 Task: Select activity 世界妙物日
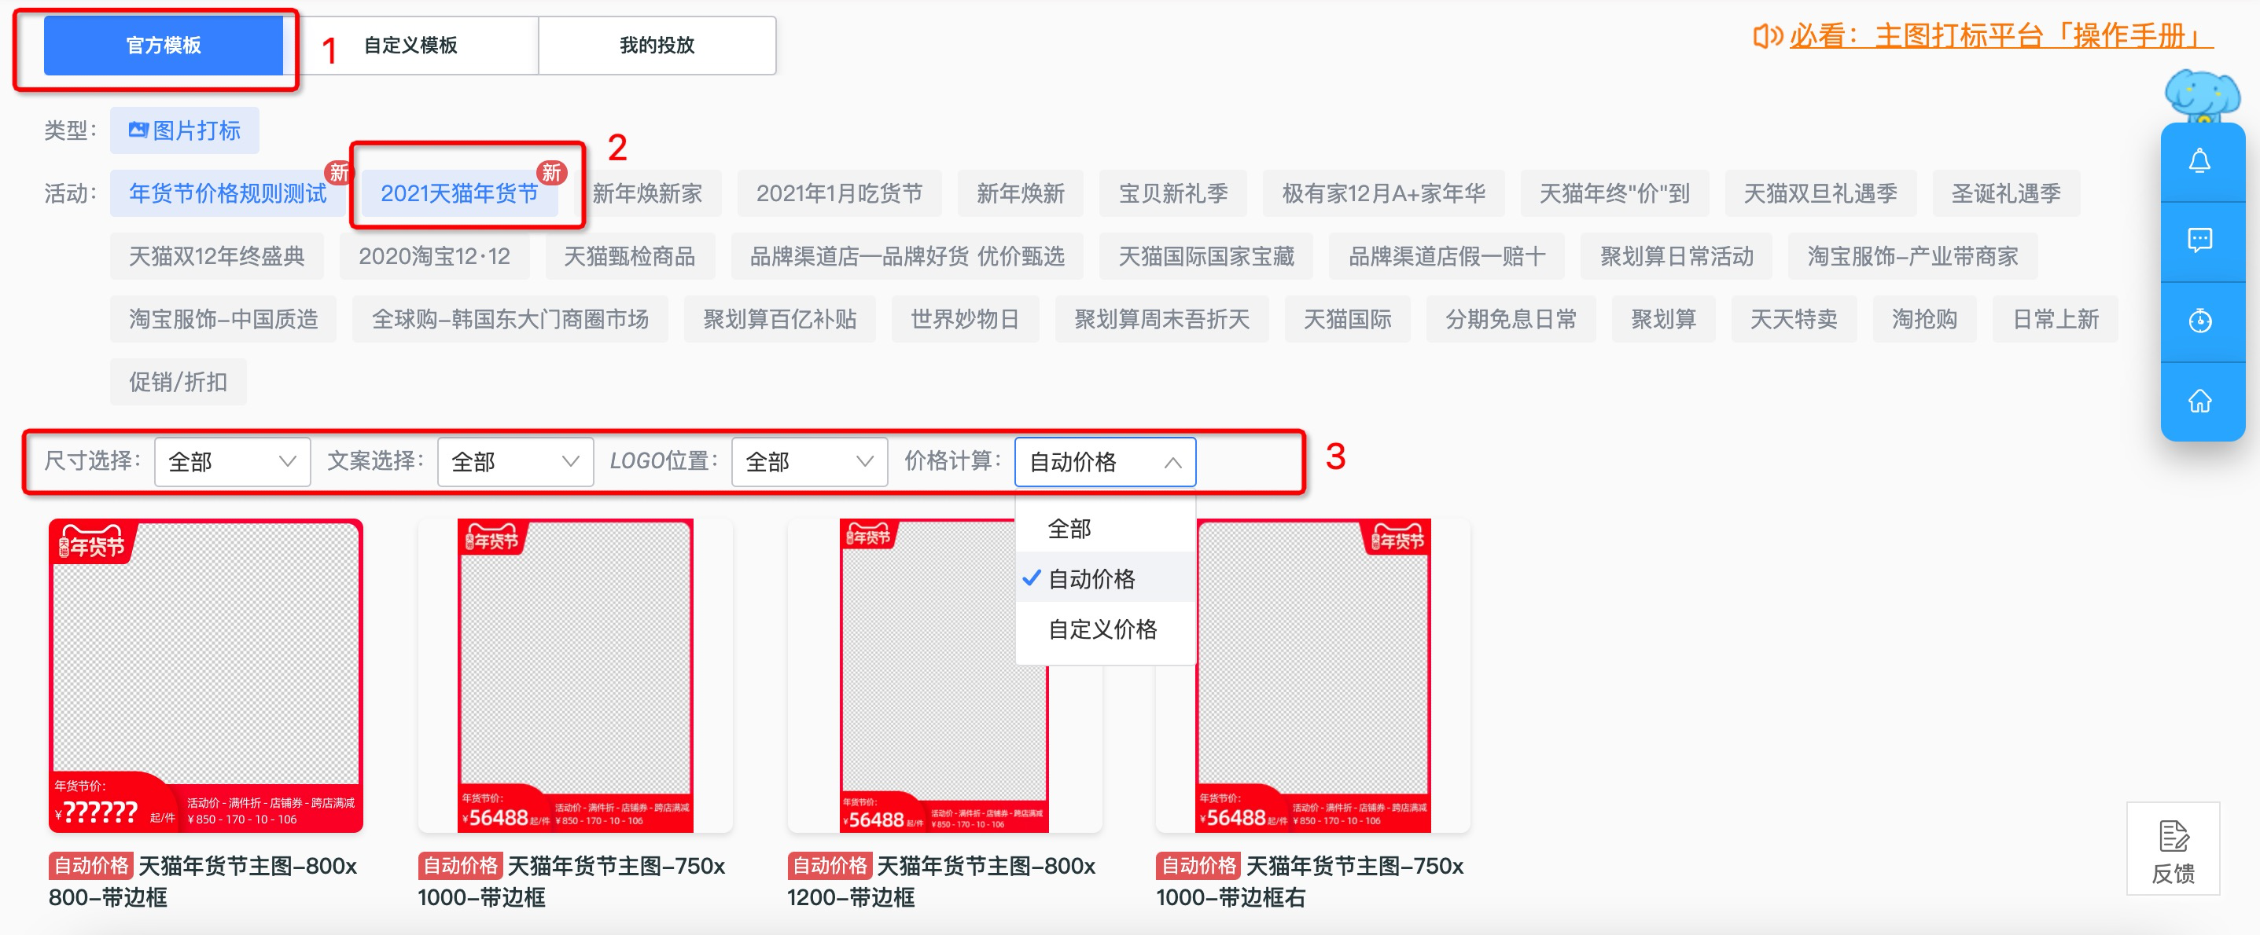click(x=964, y=320)
